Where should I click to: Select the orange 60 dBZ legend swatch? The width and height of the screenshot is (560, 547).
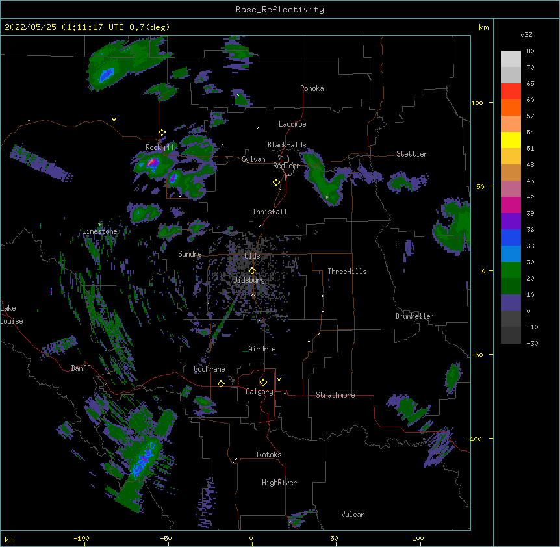511,107
